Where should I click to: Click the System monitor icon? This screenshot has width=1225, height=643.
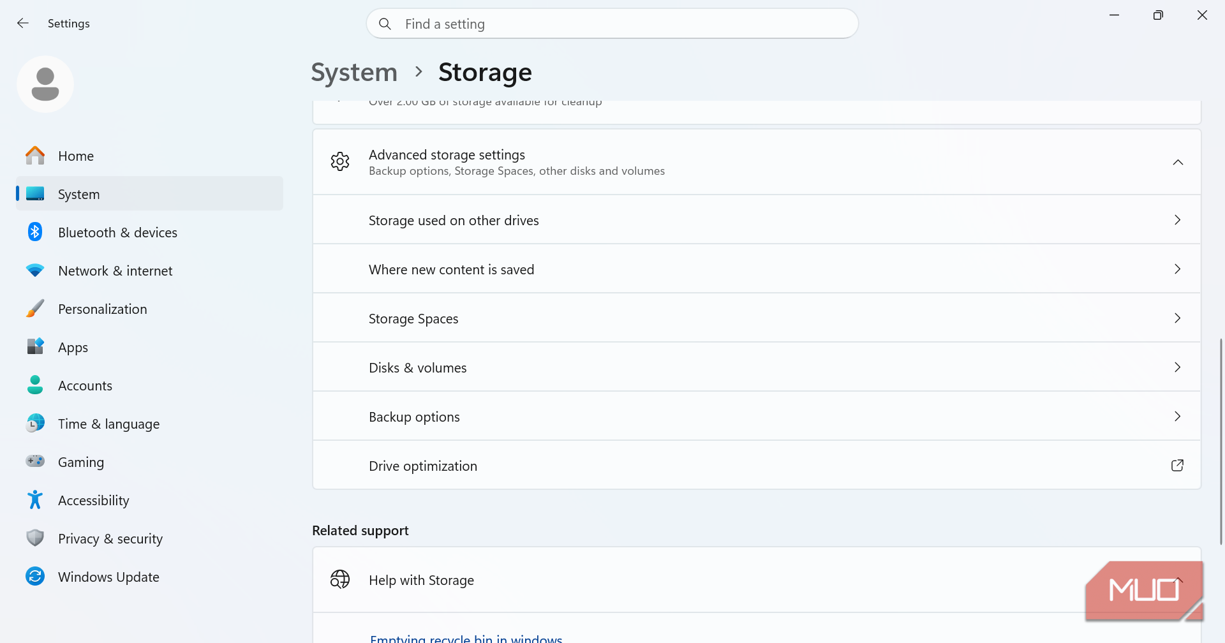click(x=35, y=194)
